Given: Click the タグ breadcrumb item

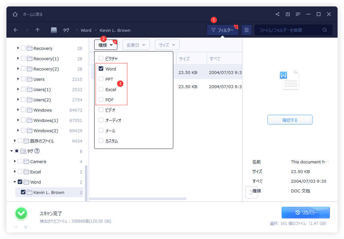Looking at the screenshot, I should (x=66, y=30).
